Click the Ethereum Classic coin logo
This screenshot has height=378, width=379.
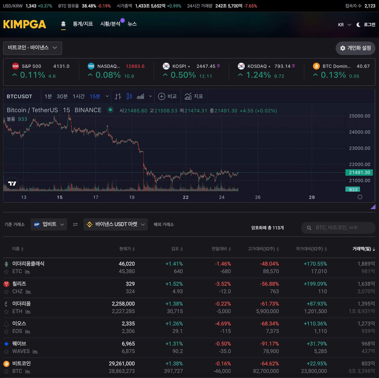click(x=6, y=264)
